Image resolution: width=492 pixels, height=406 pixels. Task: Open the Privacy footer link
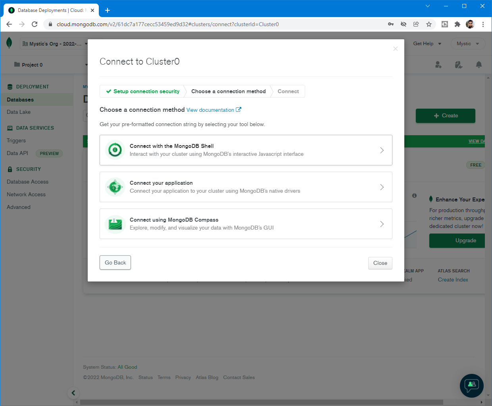(183, 377)
